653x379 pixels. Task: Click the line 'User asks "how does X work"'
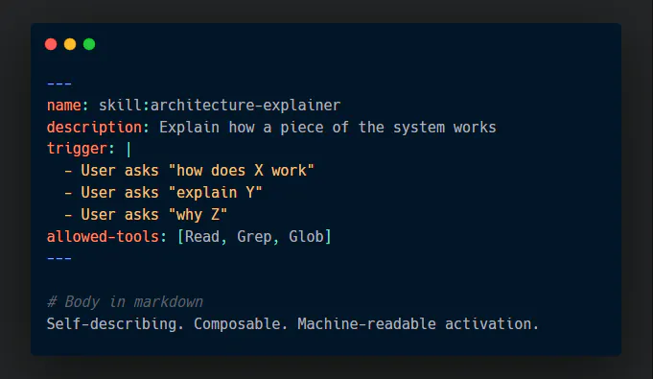coord(198,171)
